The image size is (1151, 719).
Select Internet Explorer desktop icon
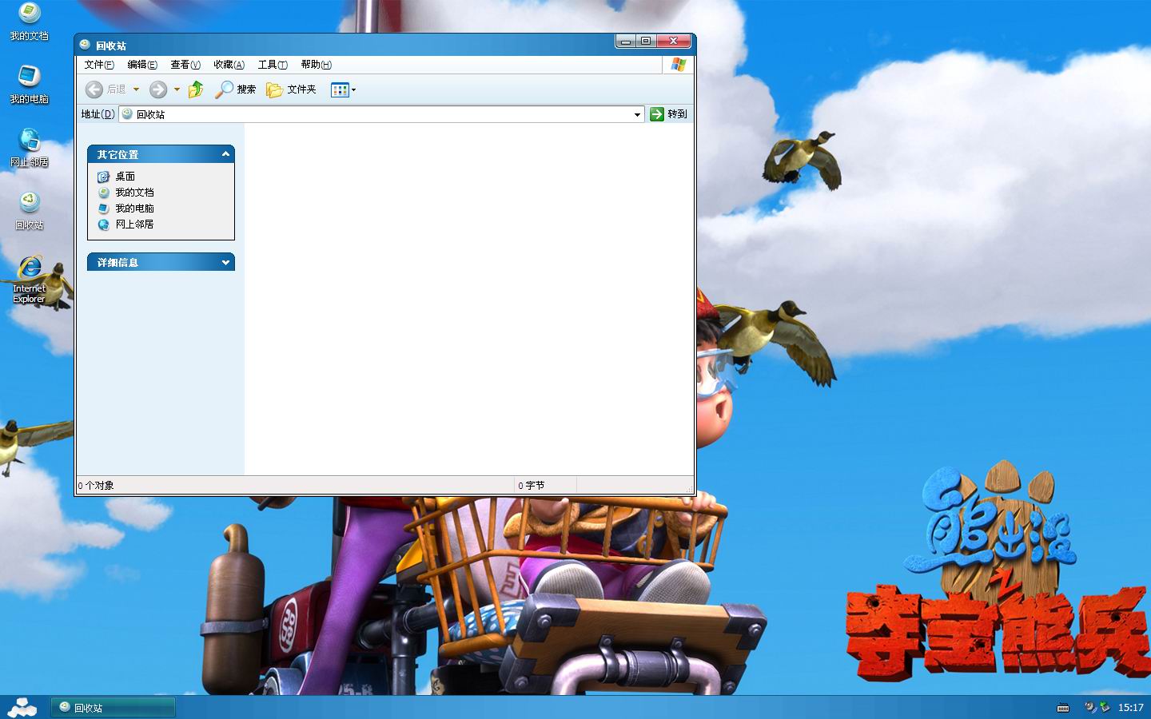point(30,279)
